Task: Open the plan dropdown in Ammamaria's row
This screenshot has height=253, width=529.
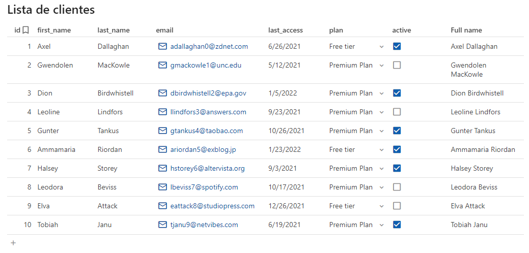Action: point(381,150)
